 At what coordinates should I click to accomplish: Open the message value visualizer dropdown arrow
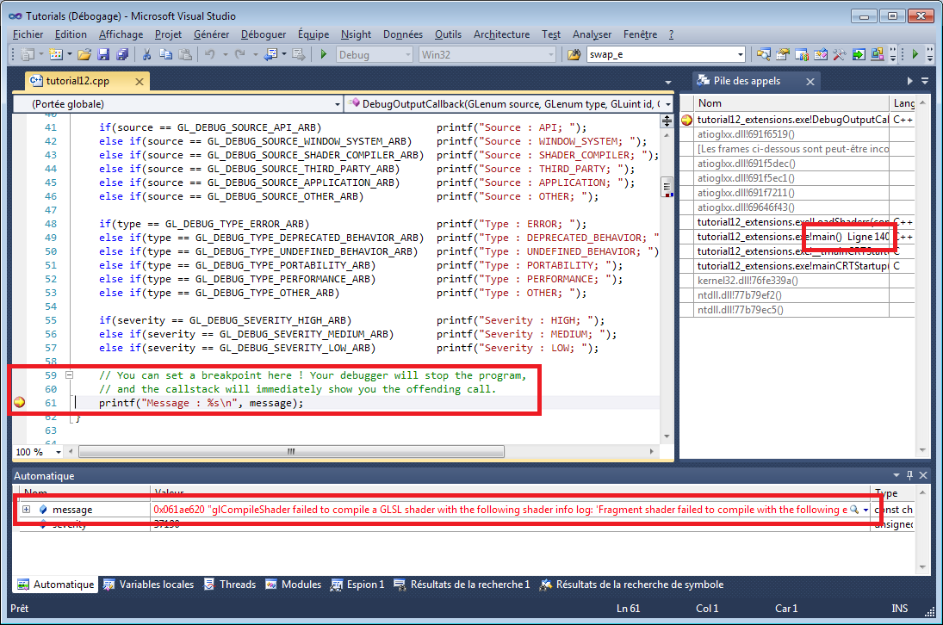(865, 510)
